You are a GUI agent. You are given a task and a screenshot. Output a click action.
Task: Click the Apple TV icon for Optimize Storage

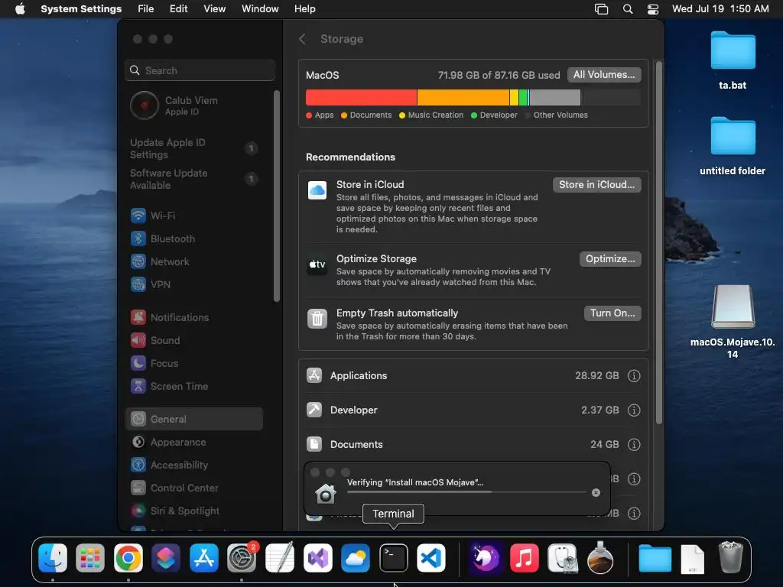pyautogui.click(x=317, y=264)
